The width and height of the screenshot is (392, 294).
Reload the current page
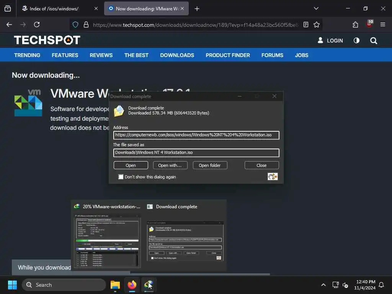(37, 24)
